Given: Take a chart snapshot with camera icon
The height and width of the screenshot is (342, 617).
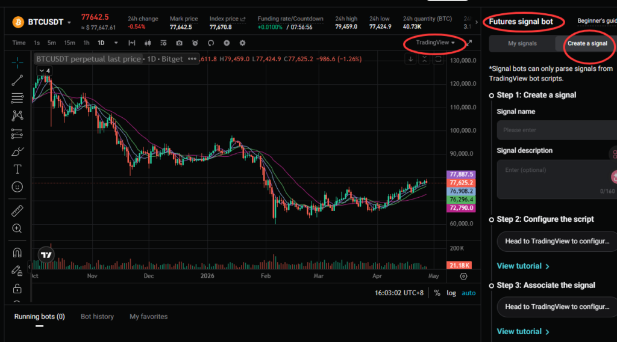Looking at the screenshot, I should pyautogui.click(x=179, y=43).
